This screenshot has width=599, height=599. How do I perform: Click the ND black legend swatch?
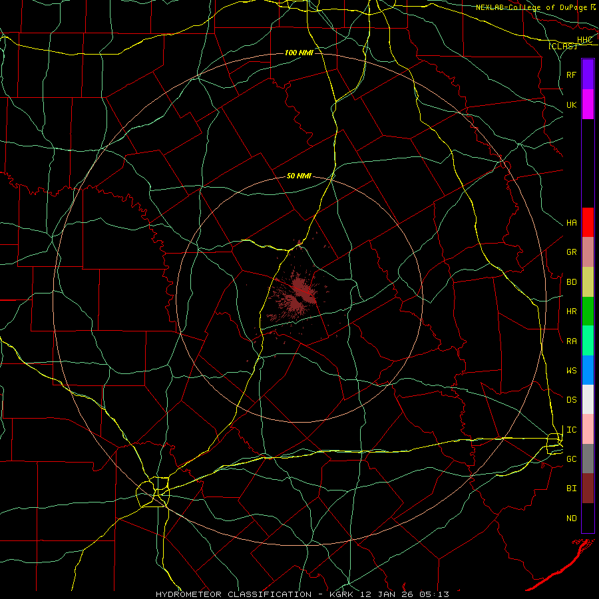(588, 518)
